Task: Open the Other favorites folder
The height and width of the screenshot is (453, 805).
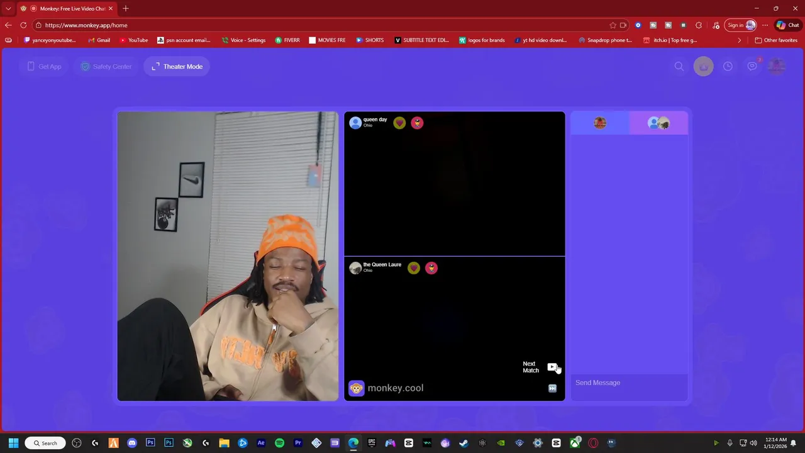Action: pos(776,40)
